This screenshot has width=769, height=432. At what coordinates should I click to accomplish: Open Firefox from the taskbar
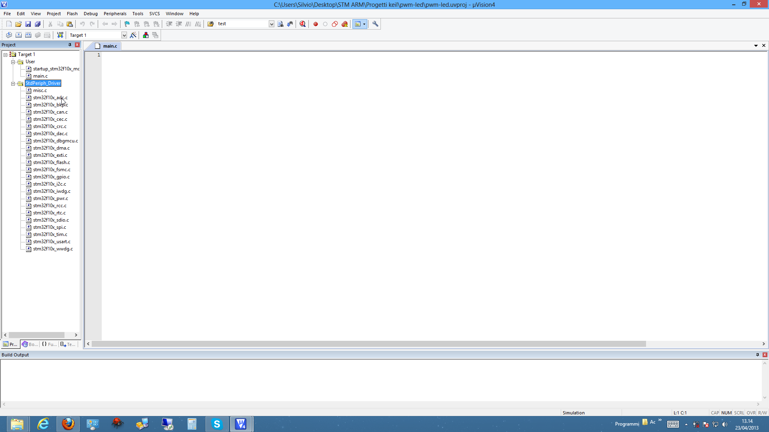(68, 424)
